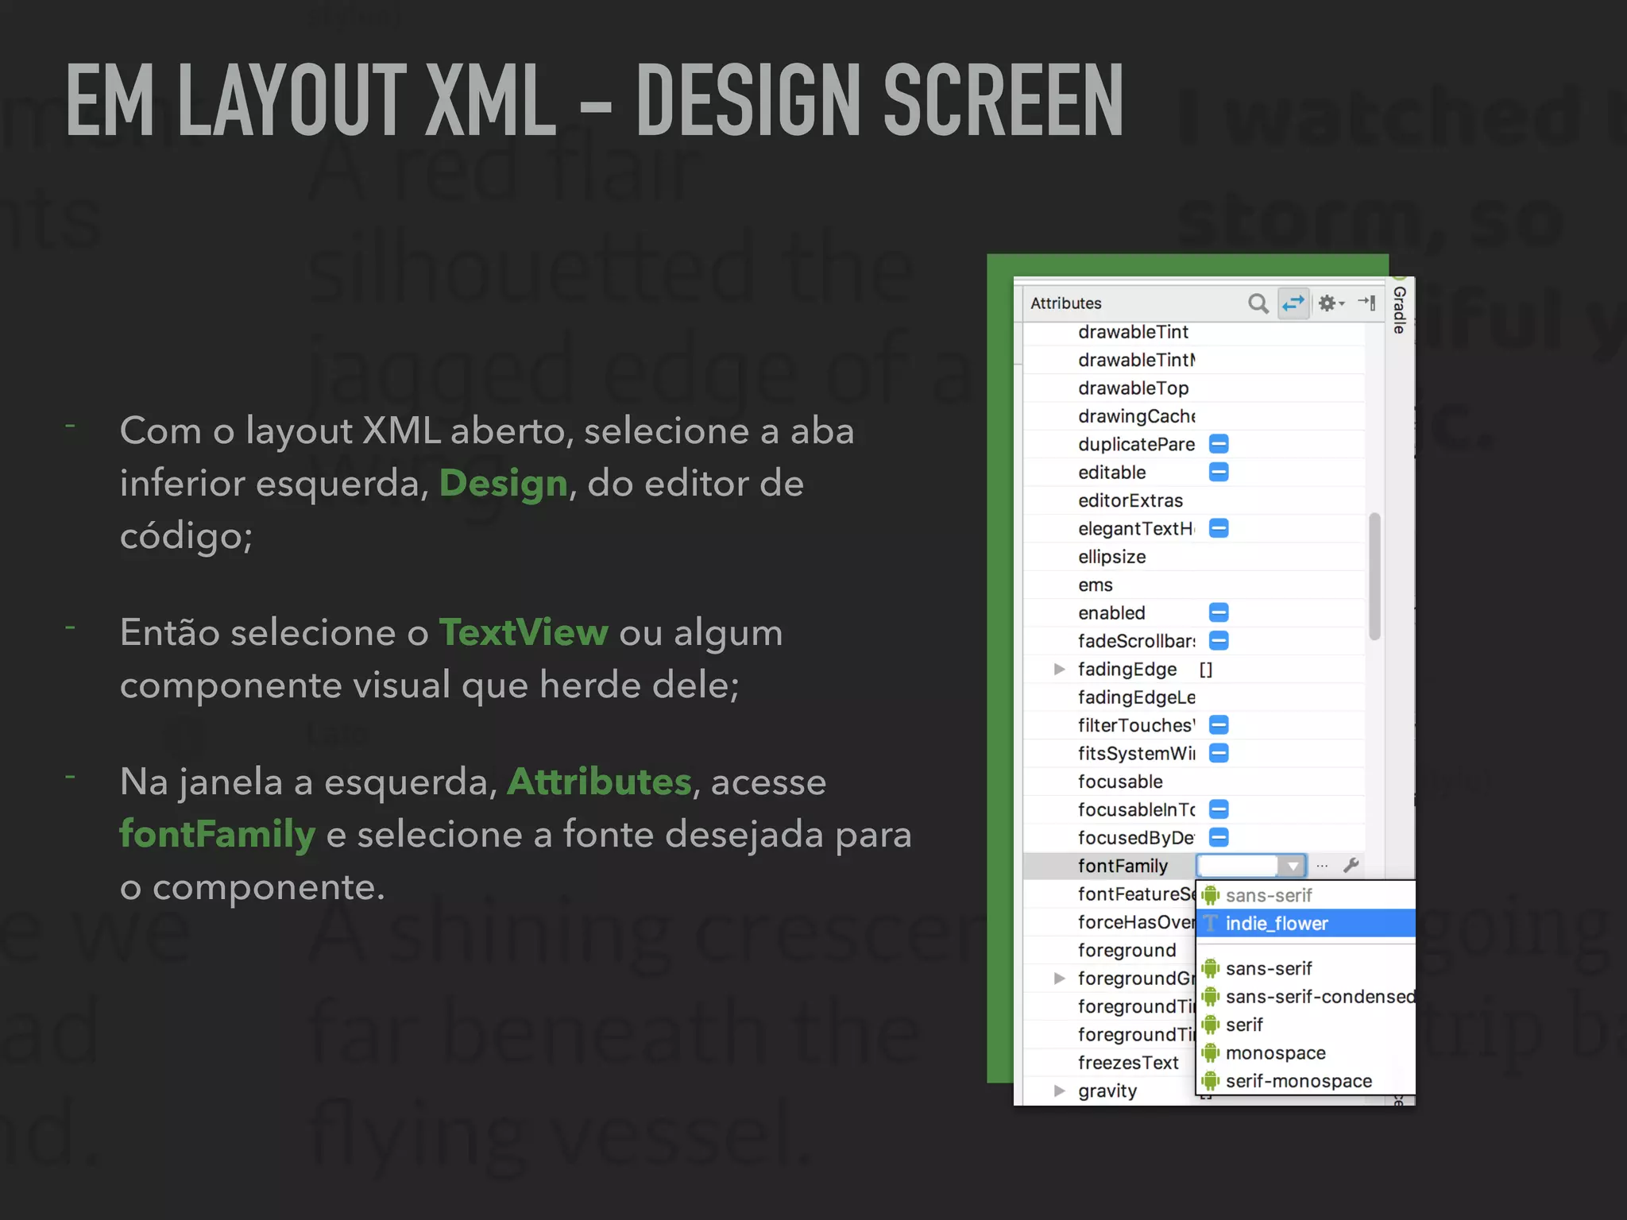Select the fontFamily attribute label
The height and width of the screenshot is (1220, 1627).
(x=1123, y=866)
